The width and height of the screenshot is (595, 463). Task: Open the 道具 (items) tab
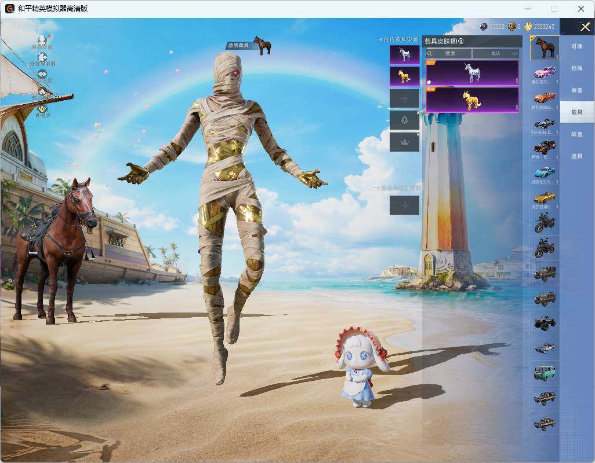[577, 156]
